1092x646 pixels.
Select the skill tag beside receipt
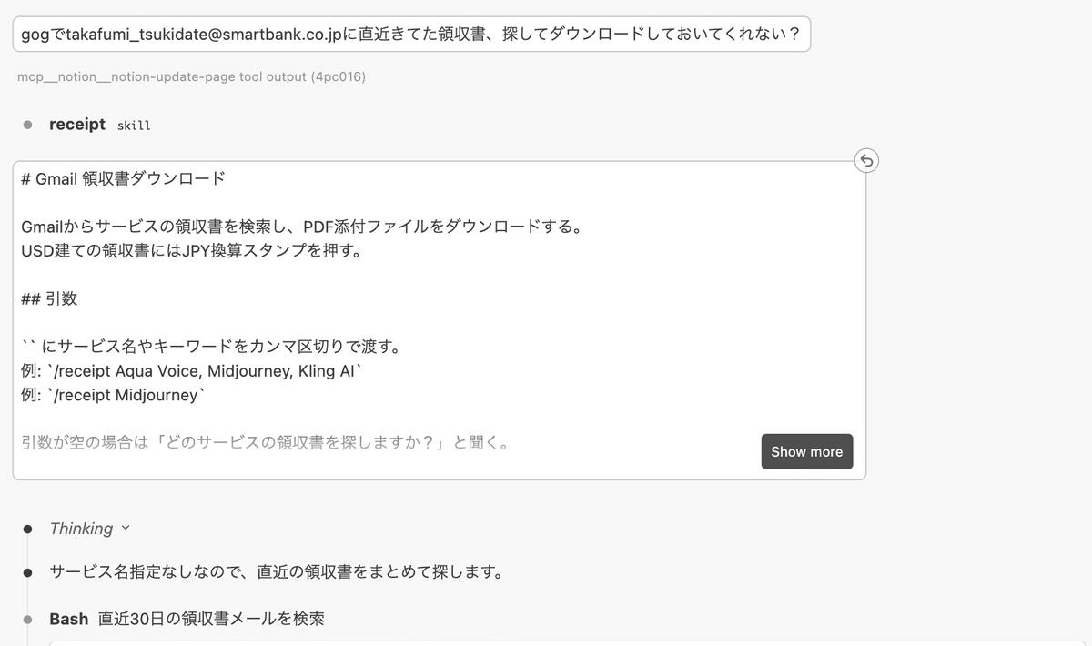(134, 126)
